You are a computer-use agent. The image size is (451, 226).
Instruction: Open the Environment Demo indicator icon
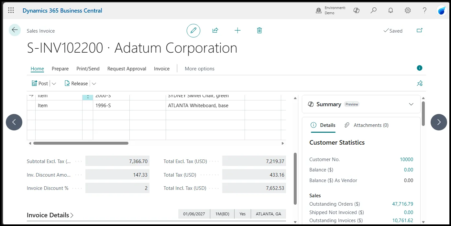[x=319, y=11]
